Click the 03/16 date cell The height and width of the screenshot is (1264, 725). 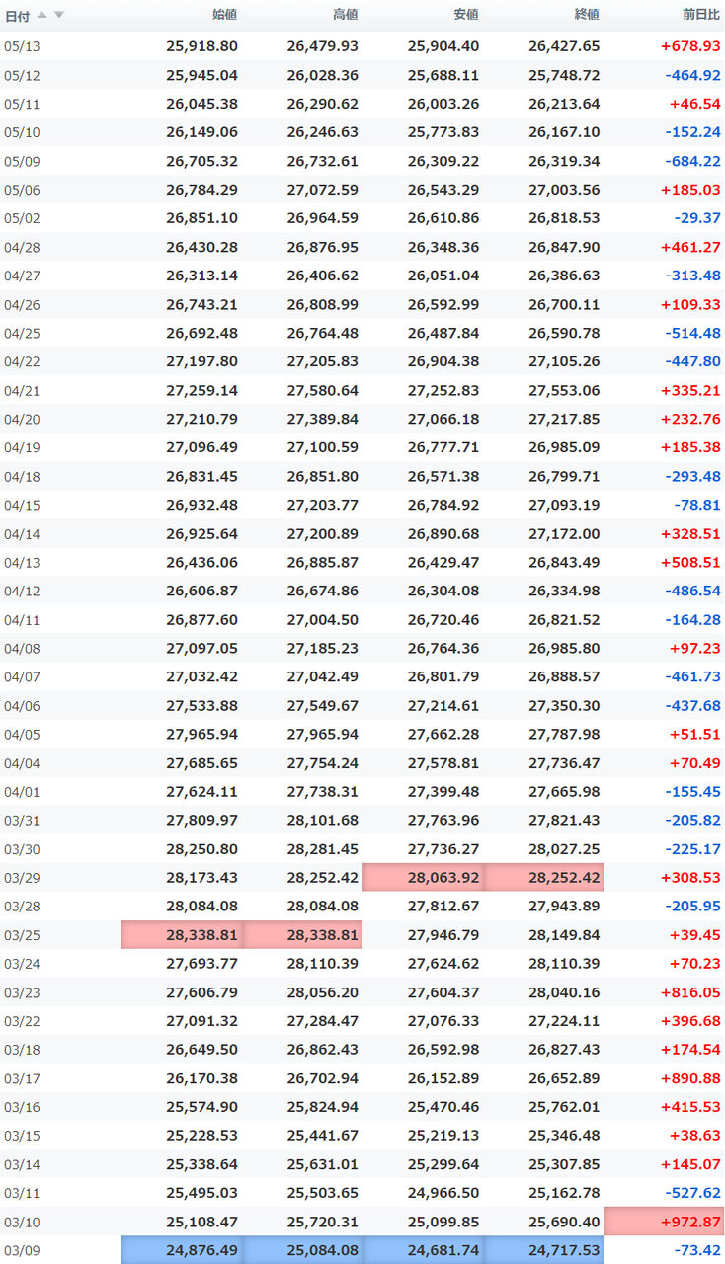(22, 1106)
